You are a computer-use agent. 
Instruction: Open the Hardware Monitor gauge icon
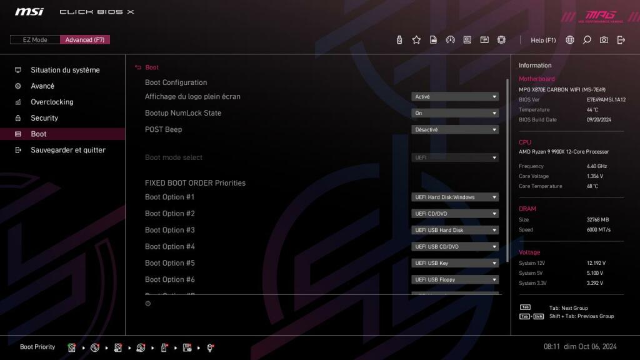pyautogui.click(x=451, y=39)
